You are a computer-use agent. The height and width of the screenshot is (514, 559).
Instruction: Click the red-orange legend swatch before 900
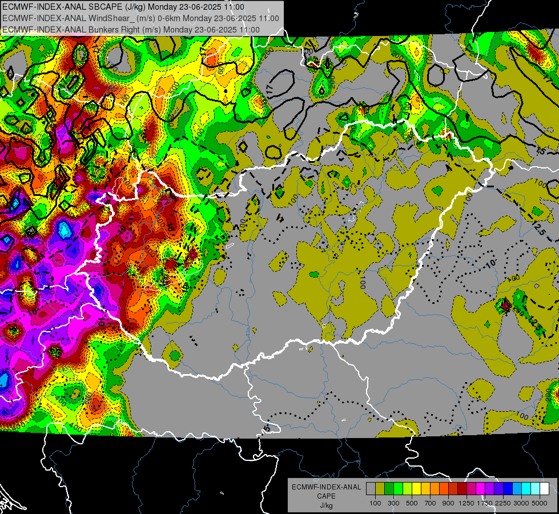tap(444, 488)
